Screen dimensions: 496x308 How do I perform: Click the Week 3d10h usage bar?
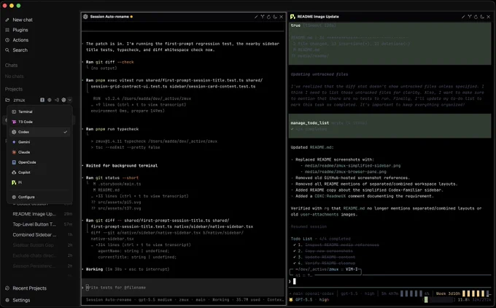pyautogui.click(x=476, y=293)
